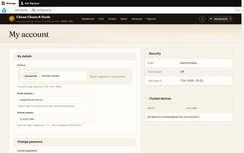244x153 pixels.
Task: Click the round P restaurant logo
Action: 12,19
